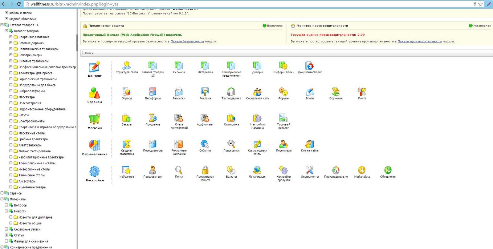Viewport: 493px width, 249px height.
Task: Open the Валюты currencies icon
Action: pos(231,170)
